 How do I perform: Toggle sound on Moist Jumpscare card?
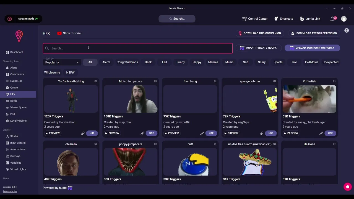(155, 81)
